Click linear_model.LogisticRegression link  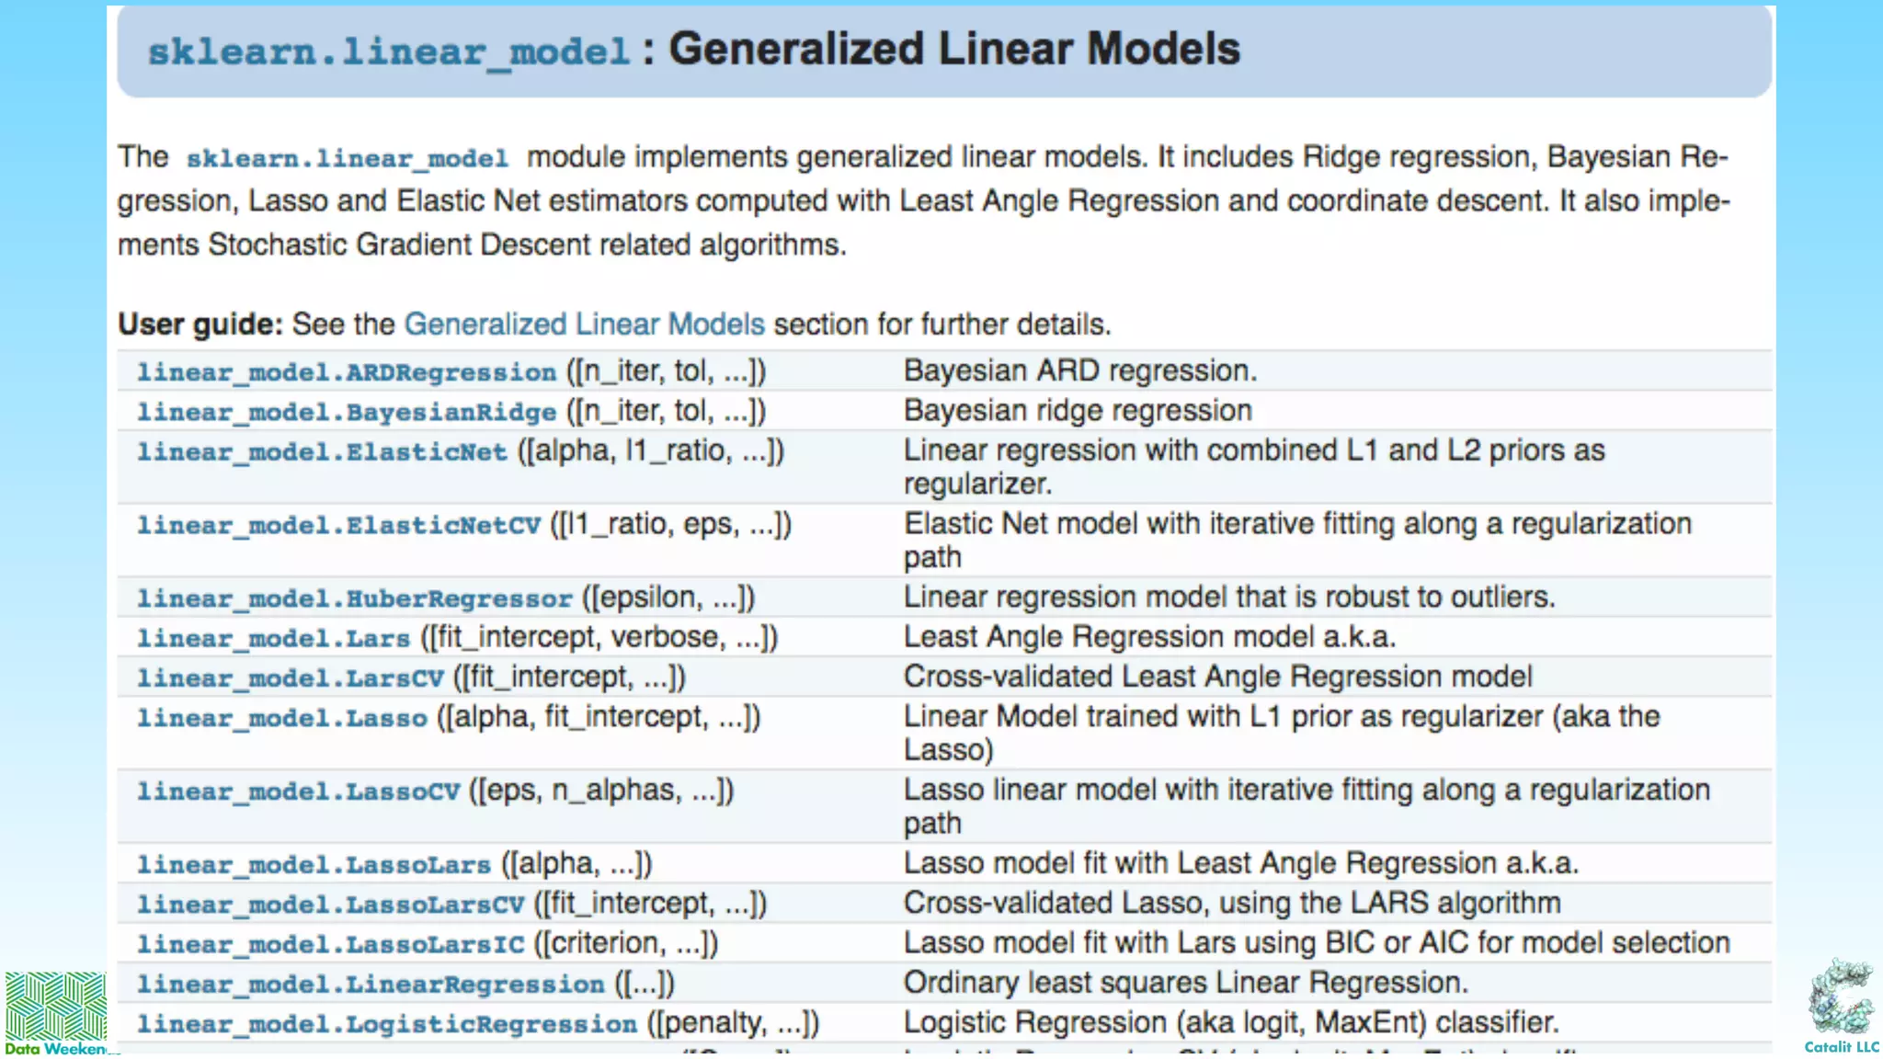(x=386, y=1024)
